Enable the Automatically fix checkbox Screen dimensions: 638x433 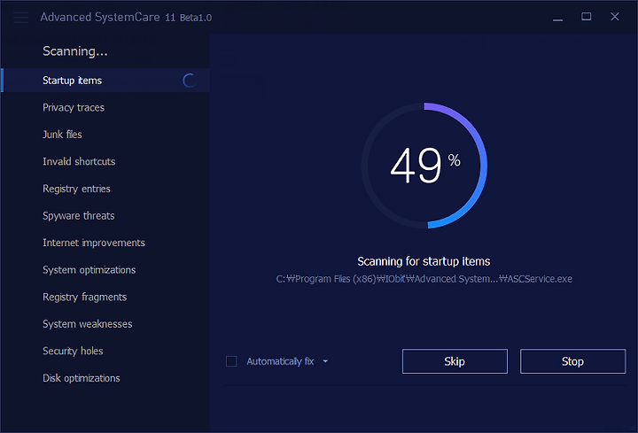point(231,361)
